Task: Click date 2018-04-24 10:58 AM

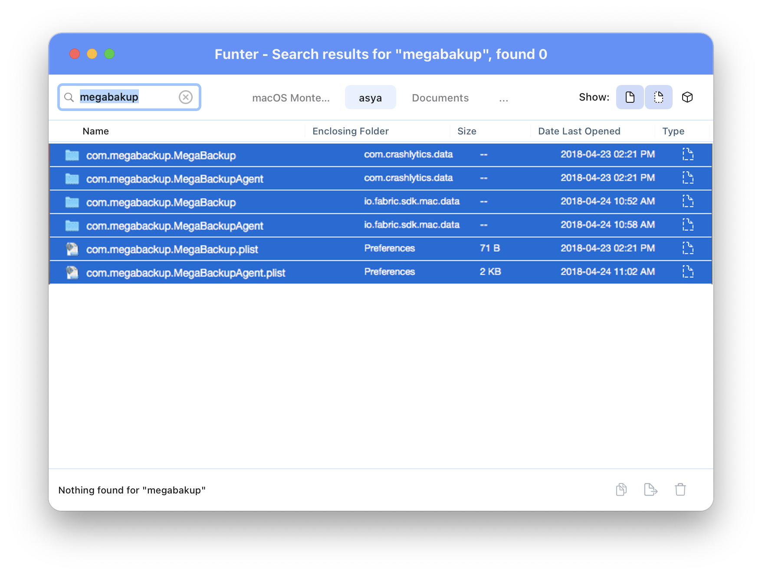Action: [x=608, y=225]
